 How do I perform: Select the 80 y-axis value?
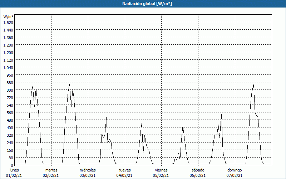[x=11, y=158]
